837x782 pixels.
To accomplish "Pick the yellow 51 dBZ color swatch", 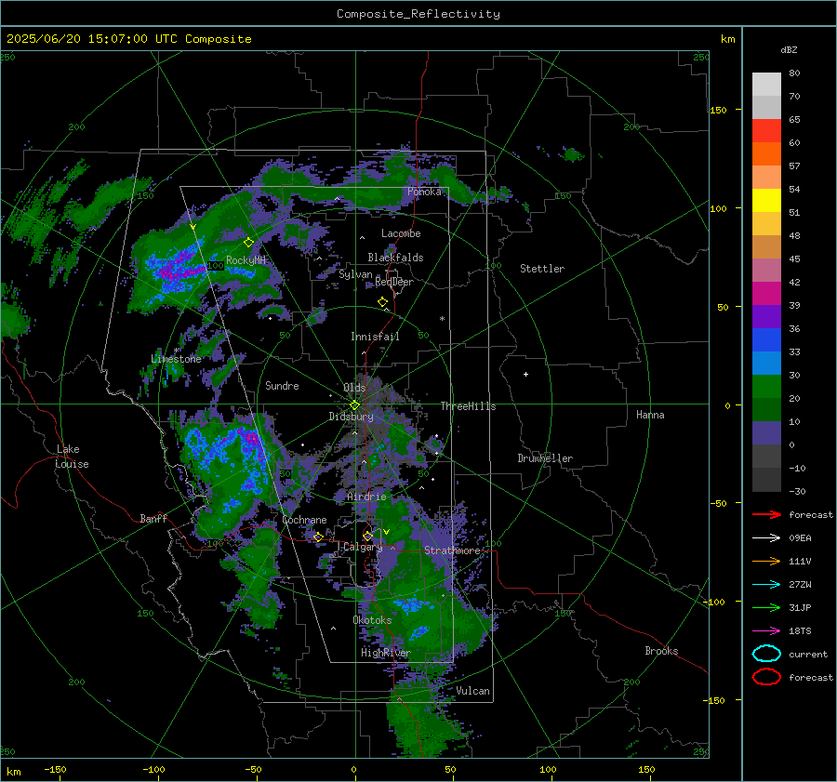I will (766, 201).
